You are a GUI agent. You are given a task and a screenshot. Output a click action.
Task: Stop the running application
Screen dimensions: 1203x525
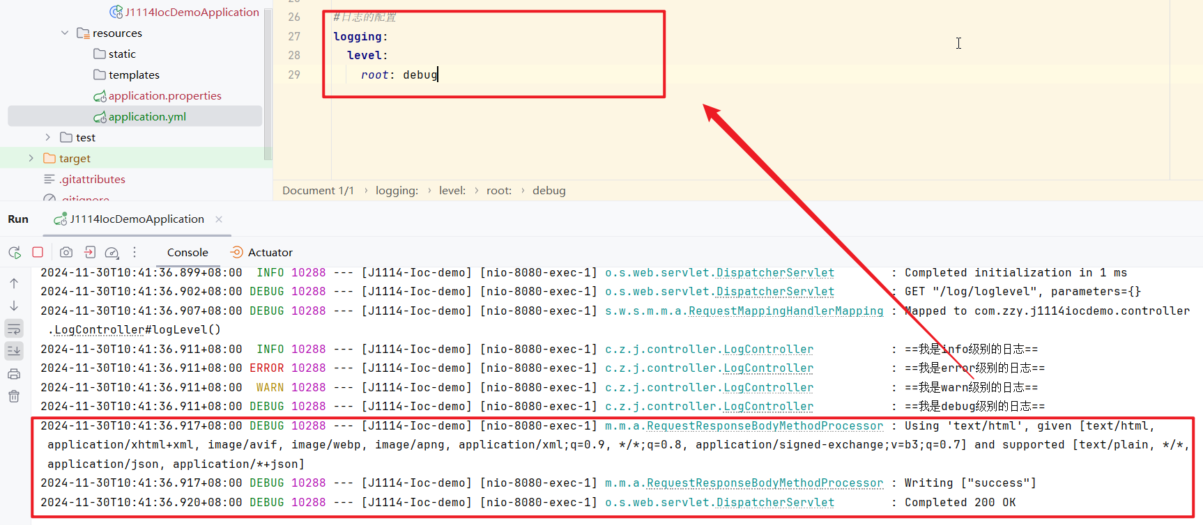click(38, 252)
